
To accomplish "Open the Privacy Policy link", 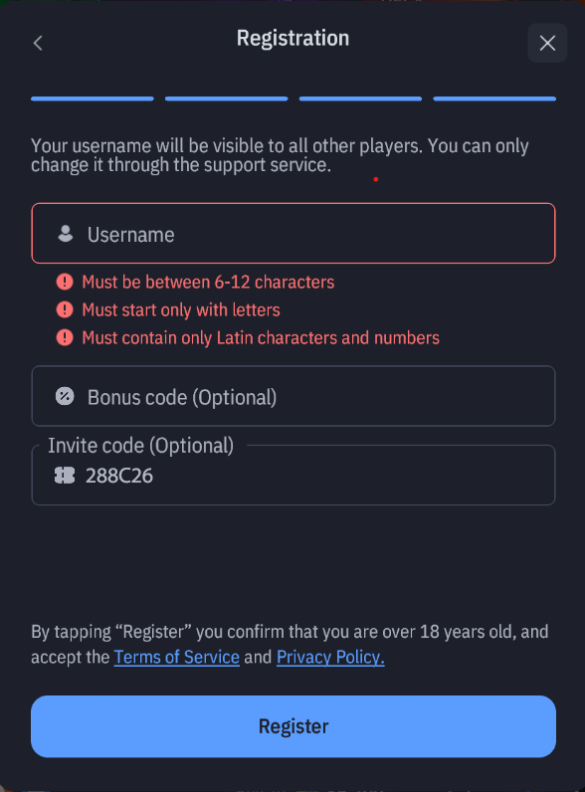I will pos(330,657).
